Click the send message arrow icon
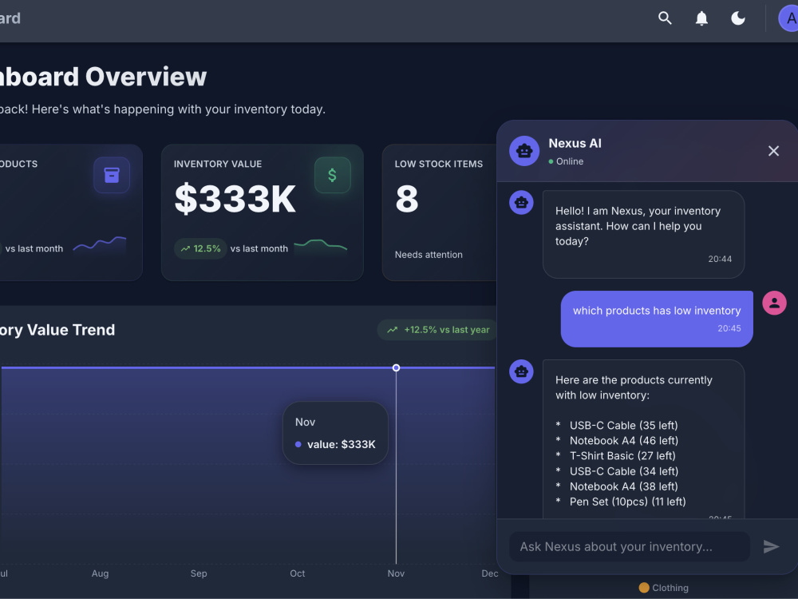The image size is (798, 599). [x=771, y=546]
